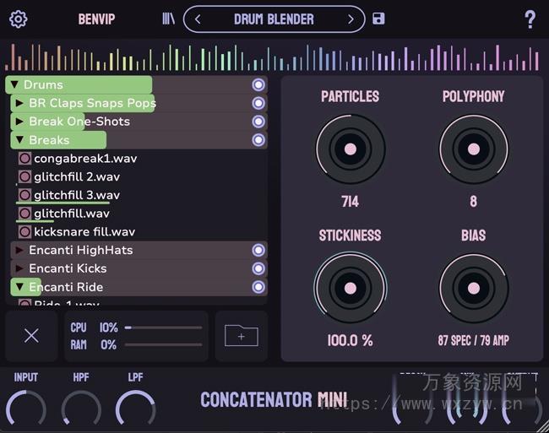The height and width of the screenshot is (433, 549).
Task: Click the kicksnare fill.wav file icon
Action: coord(24,231)
